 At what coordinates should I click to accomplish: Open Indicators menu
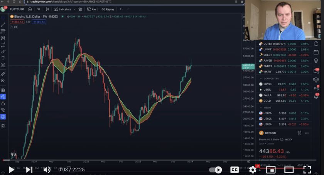pyautogui.click(x=62, y=9)
